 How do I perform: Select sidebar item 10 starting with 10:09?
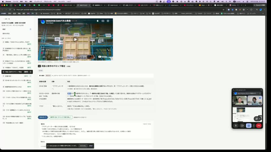point(17,92)
